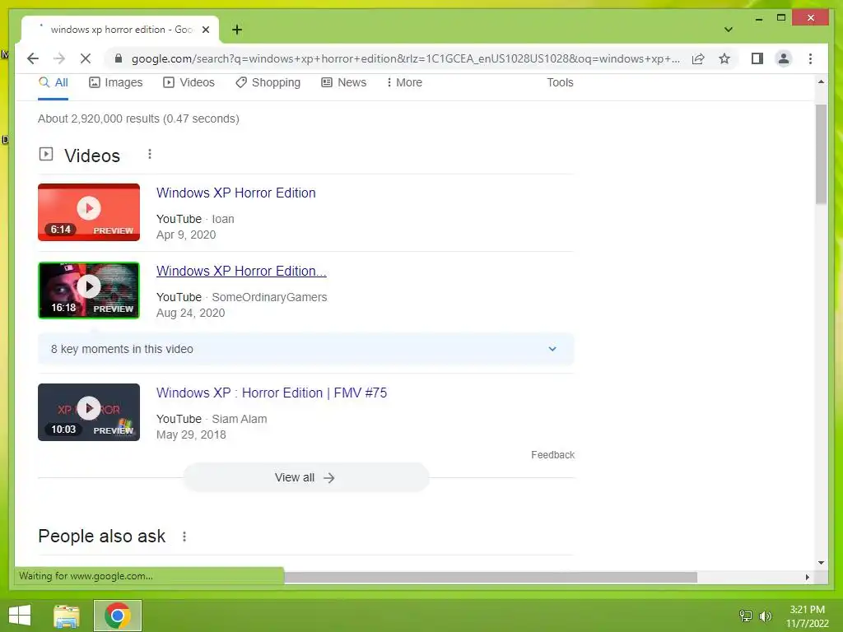Expand 8 key moments in this video

305,349
